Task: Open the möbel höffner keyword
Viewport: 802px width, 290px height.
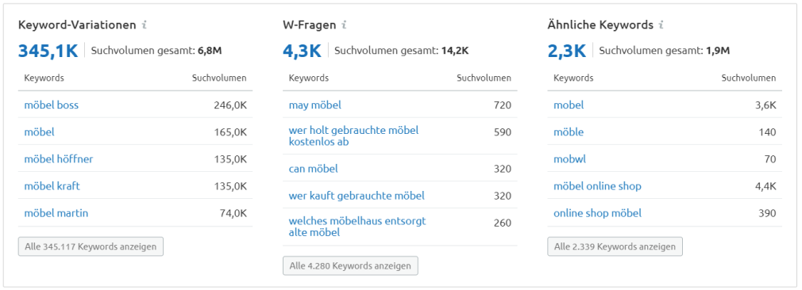Action: tap(58, 159)
